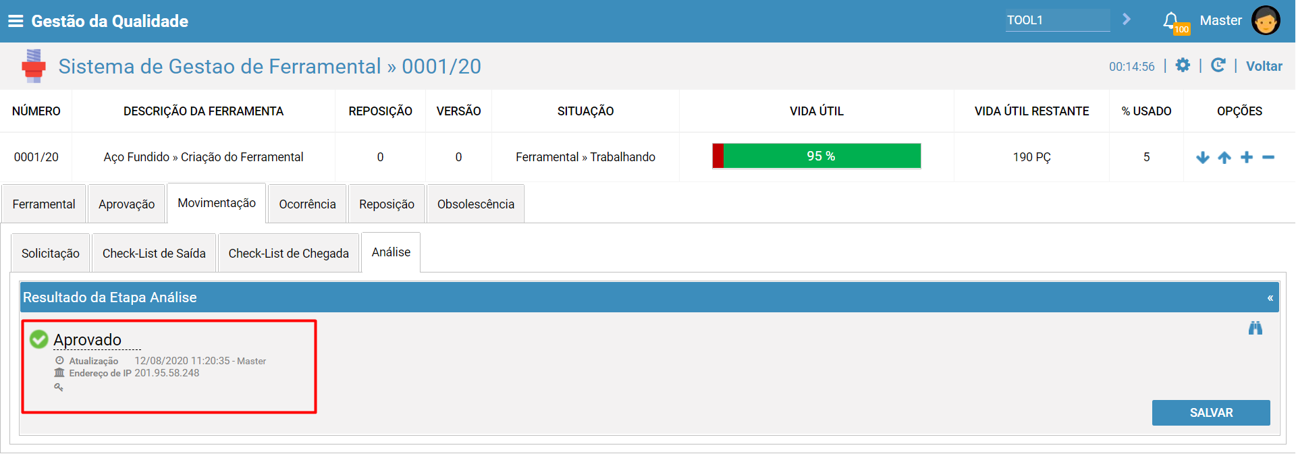Select the Movimentação tab

coord(217,203)
